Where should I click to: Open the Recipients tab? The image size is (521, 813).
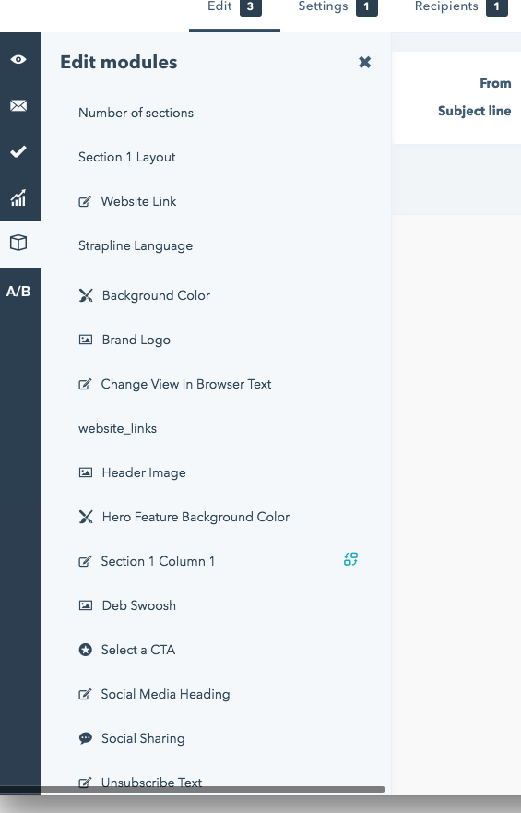pos(461,7)
